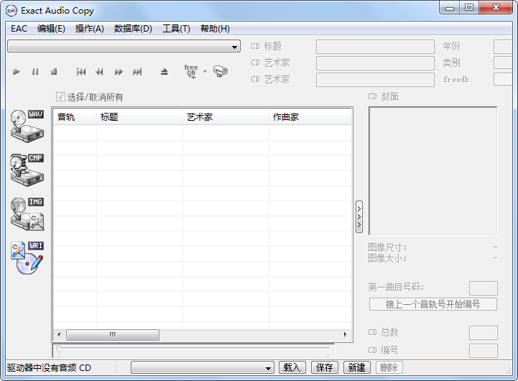The width and height of the screenshot is (518, 381).
Task: Click the track list horizontal scrollbar thumb
Action: click(113, 334)
